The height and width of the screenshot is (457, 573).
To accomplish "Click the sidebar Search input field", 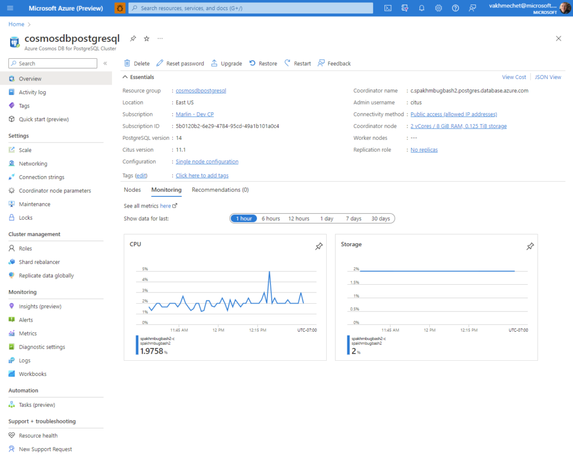I will pyautogui.click(x=53, y=63).
